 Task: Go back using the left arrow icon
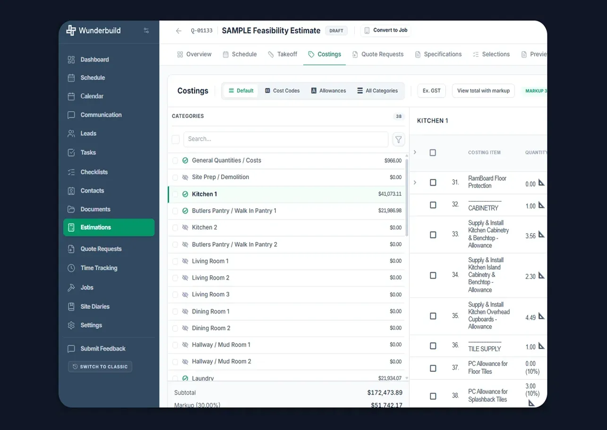(x=179, y=31)
